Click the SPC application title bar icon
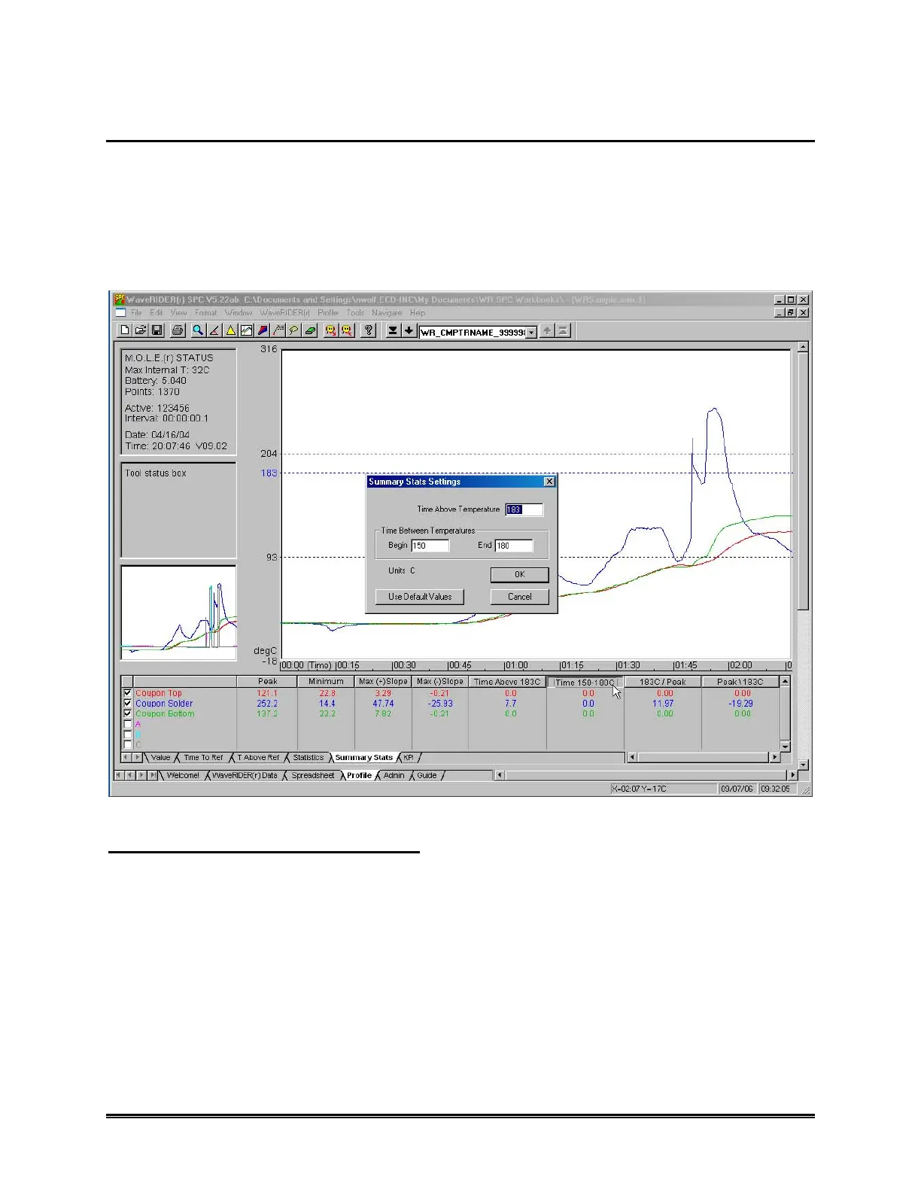The width and height of the screenshot is (921, 1192). (x=119, y=300)
